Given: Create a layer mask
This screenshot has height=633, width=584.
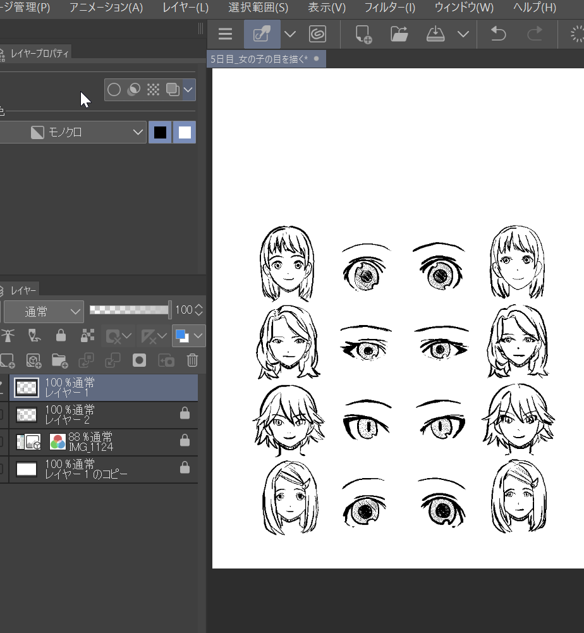Looking at the screenshot, I should [140, 360].
